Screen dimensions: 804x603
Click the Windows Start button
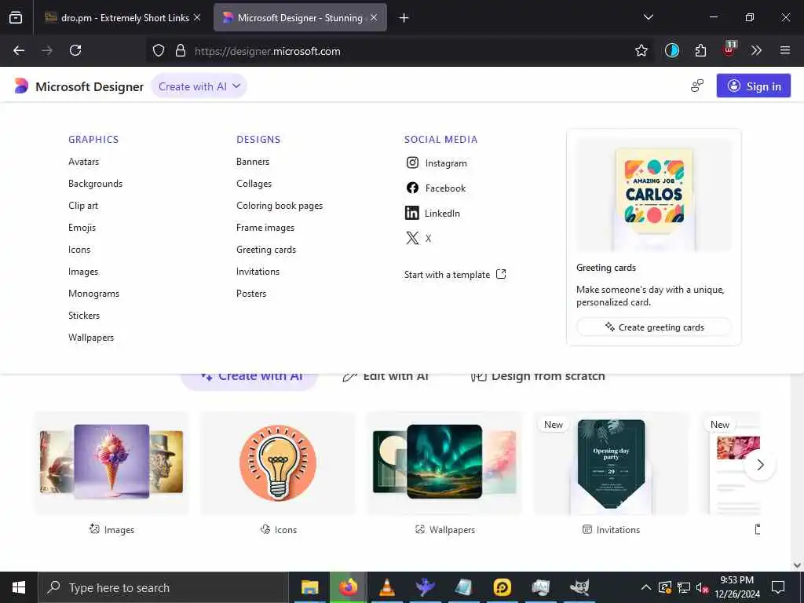(19, 587)
